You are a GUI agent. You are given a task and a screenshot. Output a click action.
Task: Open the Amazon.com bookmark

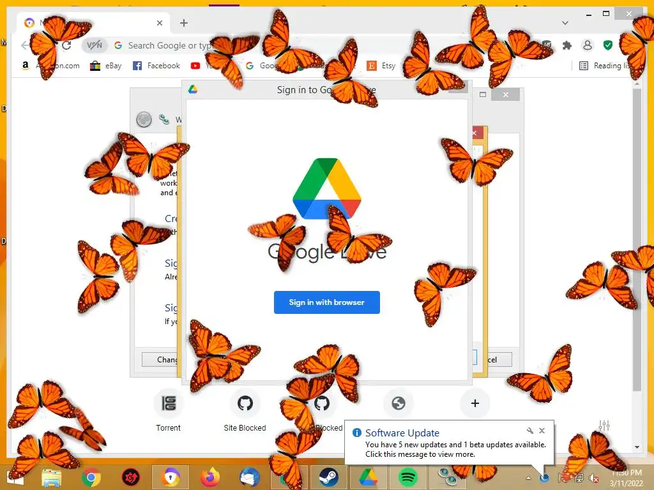click(50, 66)
